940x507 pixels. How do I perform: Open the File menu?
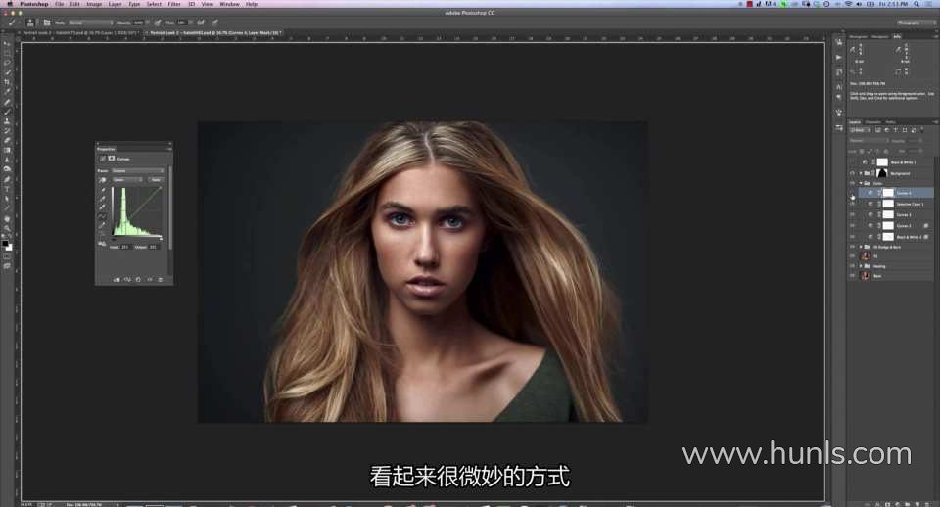pyautogui.click(x=60, y=4)
